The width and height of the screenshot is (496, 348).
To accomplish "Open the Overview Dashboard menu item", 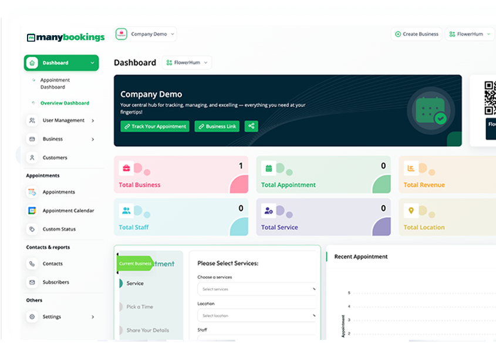I will 65,103.
